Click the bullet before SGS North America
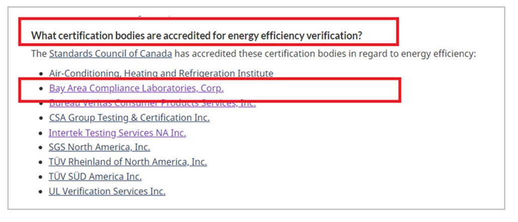 41,147
